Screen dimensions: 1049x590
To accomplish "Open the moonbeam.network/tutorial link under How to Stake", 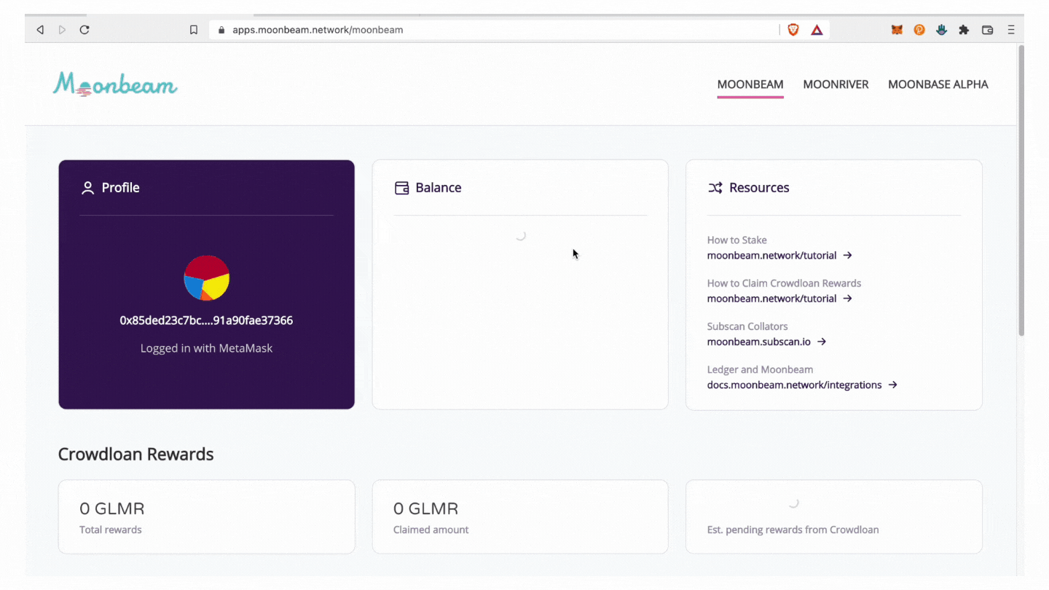I will [x=771, y=256].
